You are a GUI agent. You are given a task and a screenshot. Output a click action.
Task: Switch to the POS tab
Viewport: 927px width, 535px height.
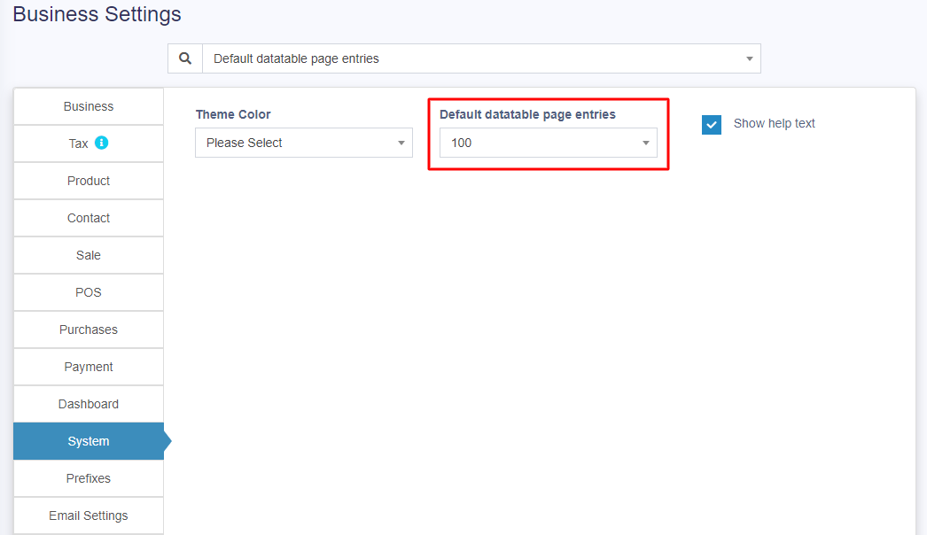(89, 292)
